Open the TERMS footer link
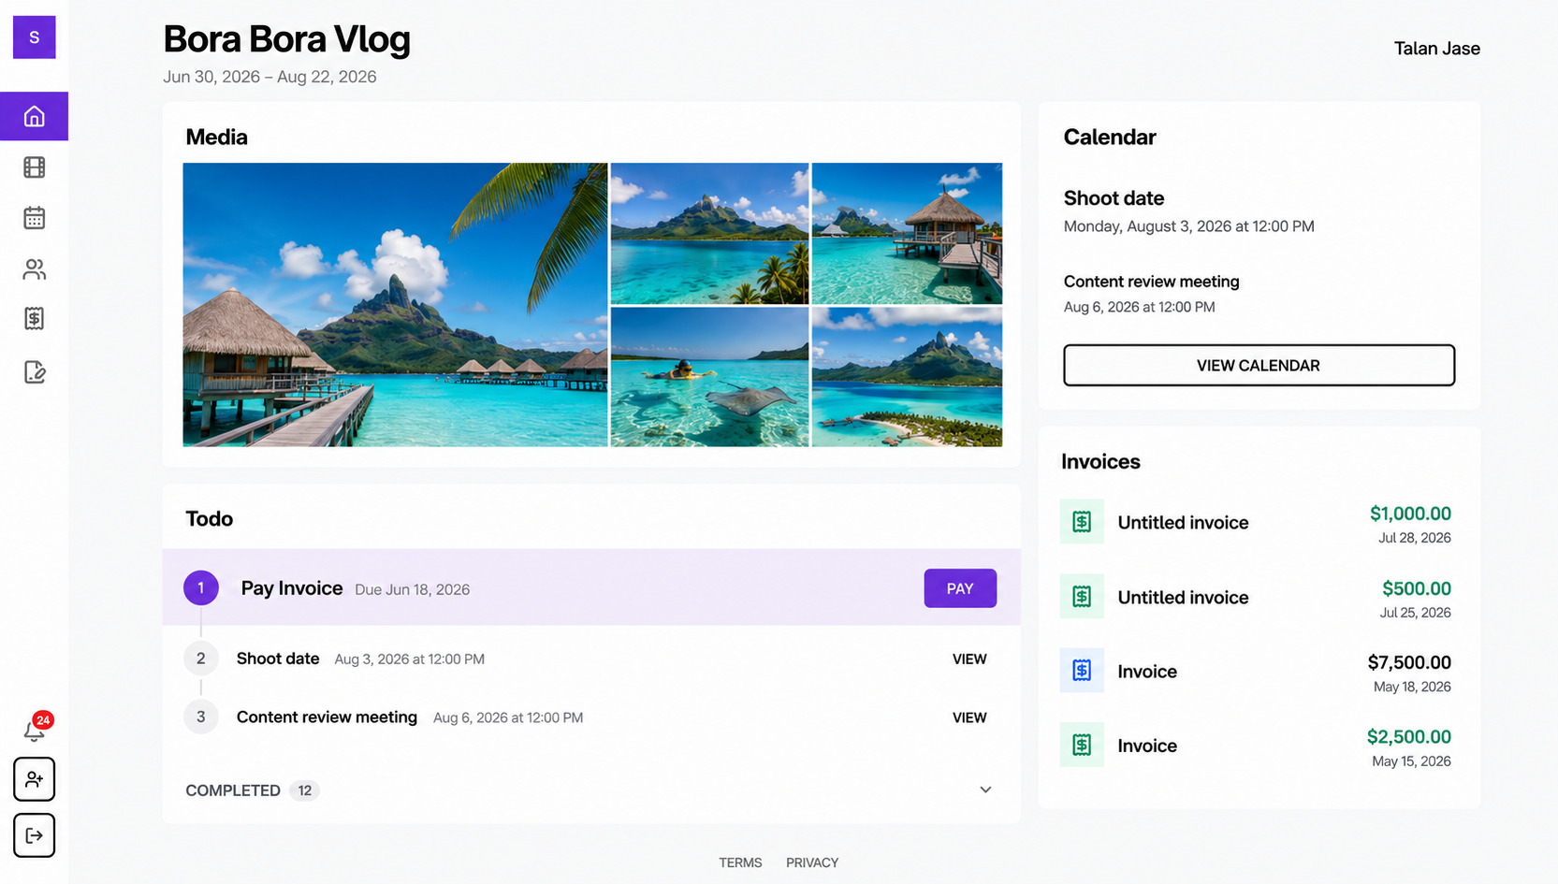Screen dimensions: 1558x884 point(740,862)
